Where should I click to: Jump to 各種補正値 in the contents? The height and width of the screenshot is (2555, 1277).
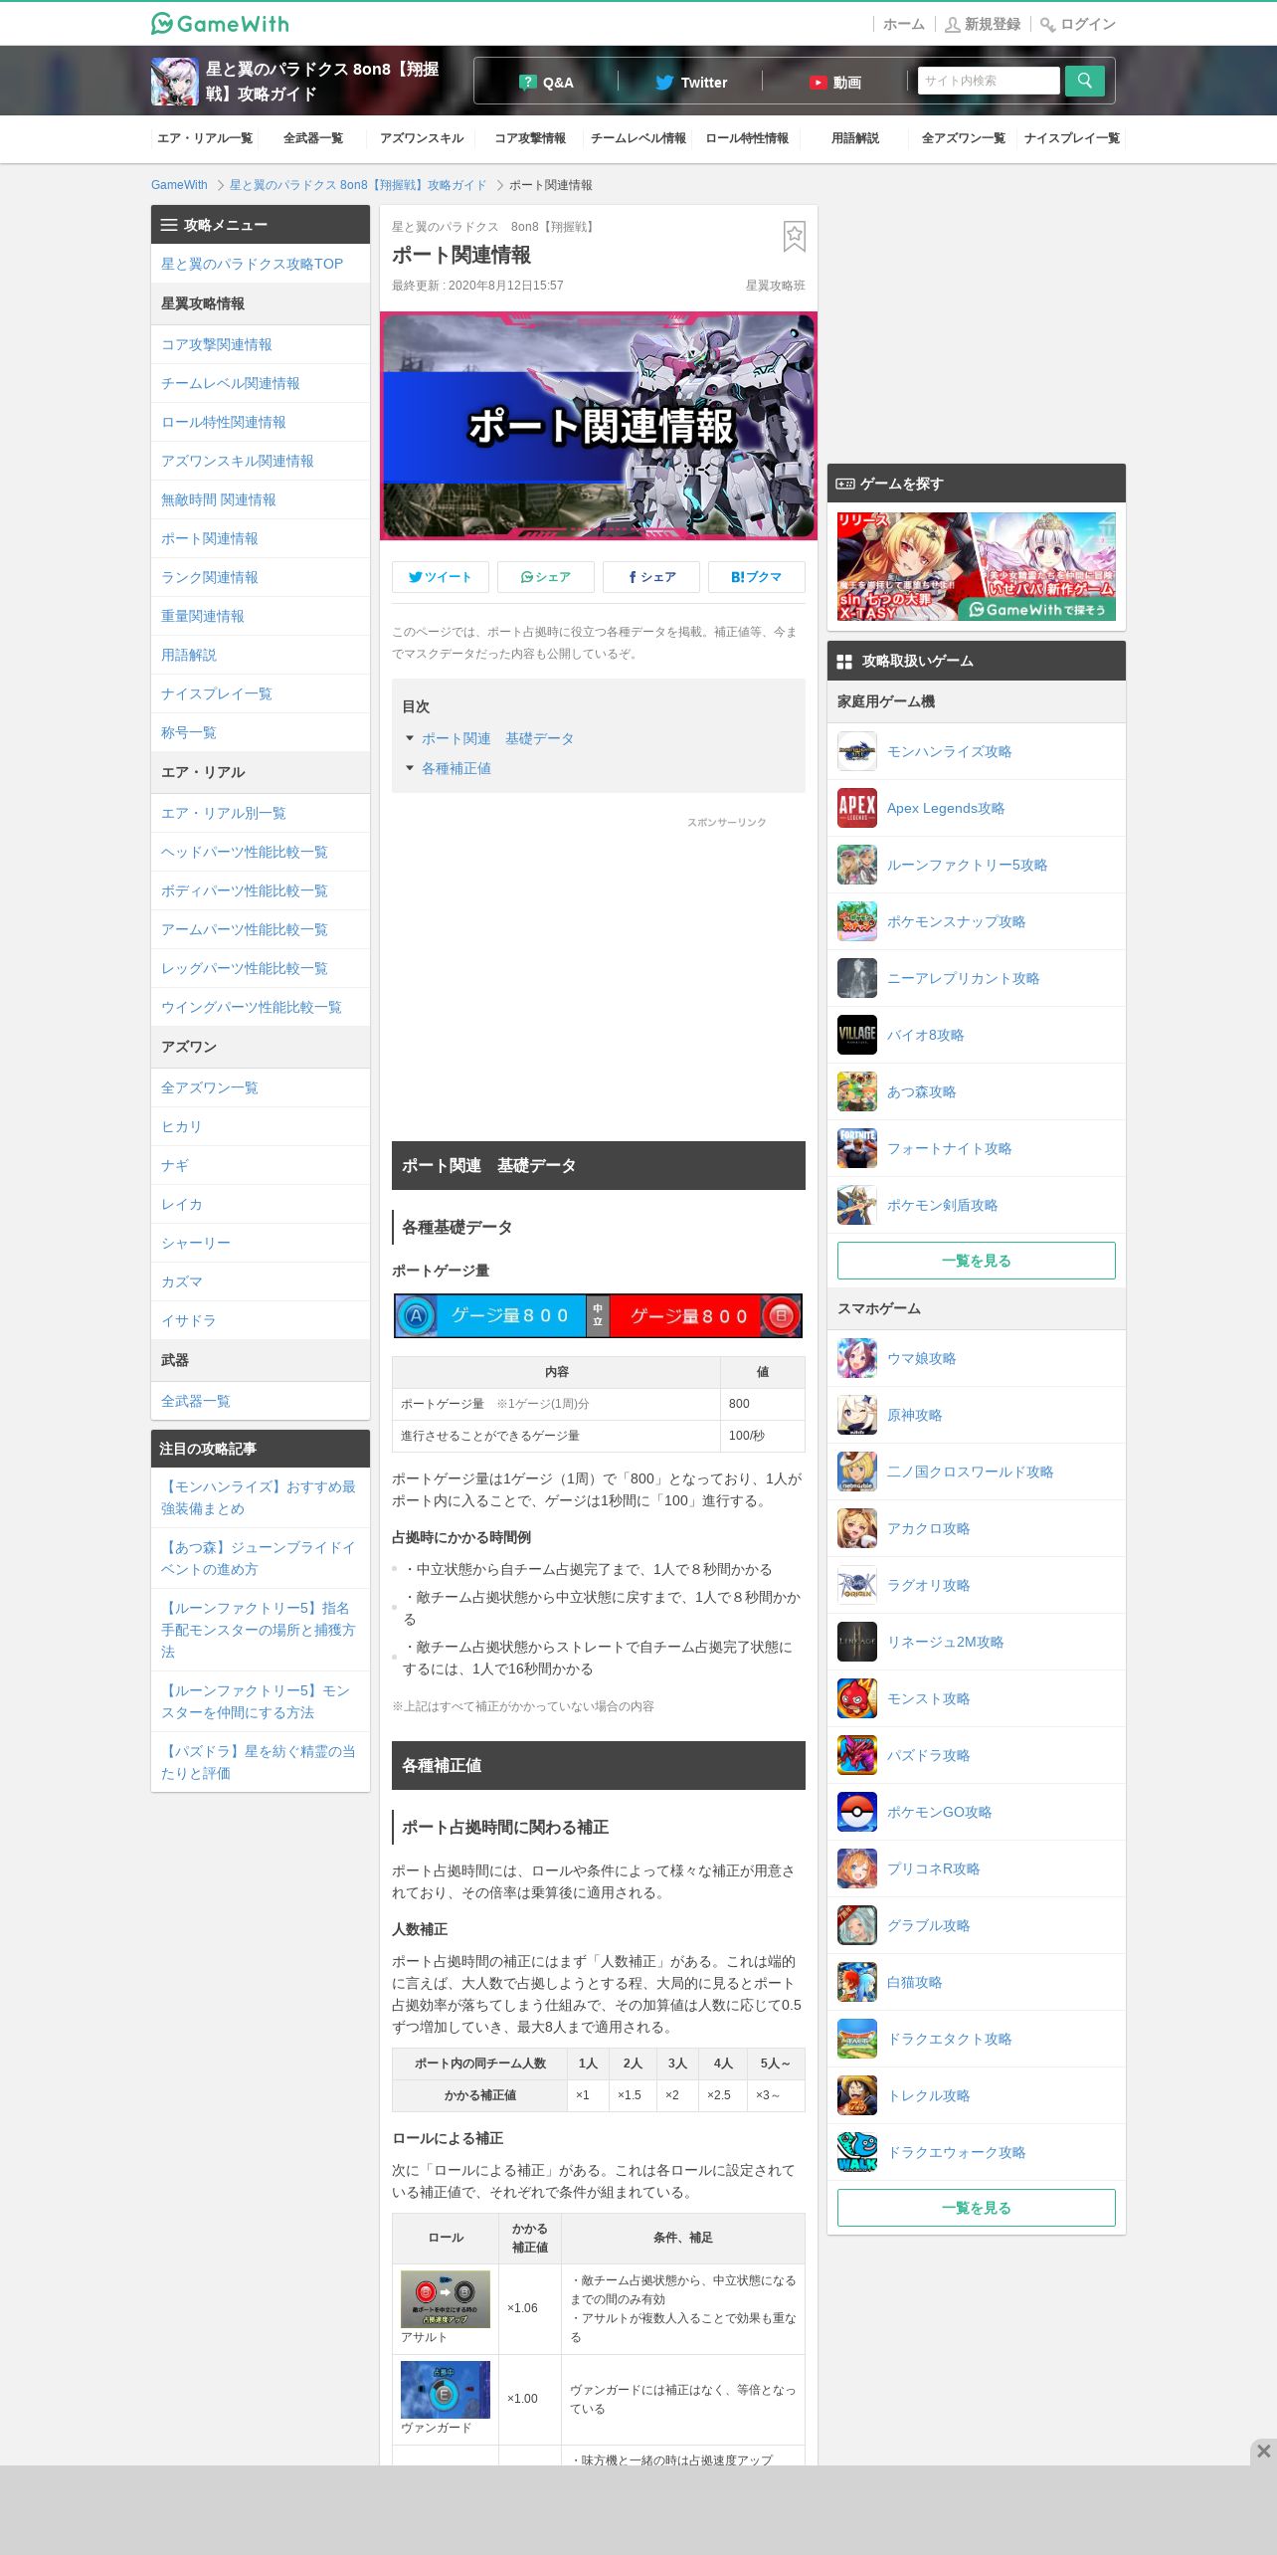point(456,768)
